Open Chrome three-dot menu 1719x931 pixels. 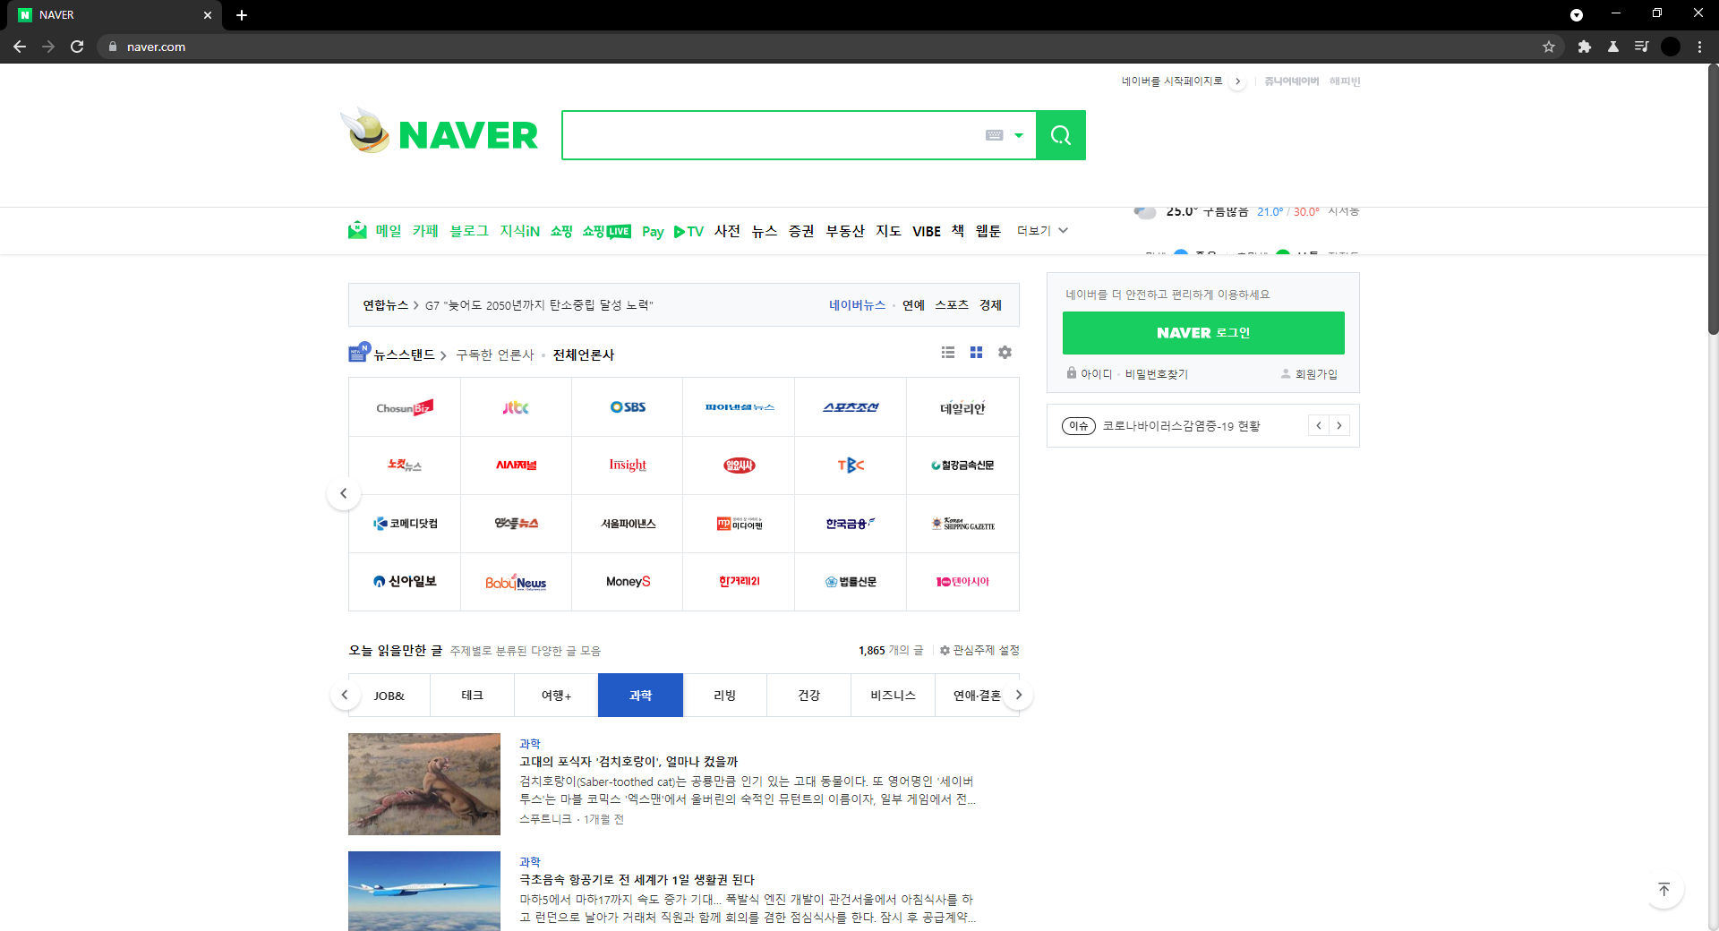coord(1699,47)
